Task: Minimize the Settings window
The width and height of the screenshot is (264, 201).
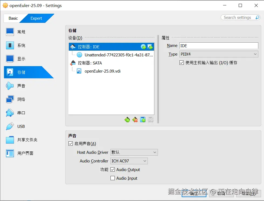Action: click(x=225, y=5)
